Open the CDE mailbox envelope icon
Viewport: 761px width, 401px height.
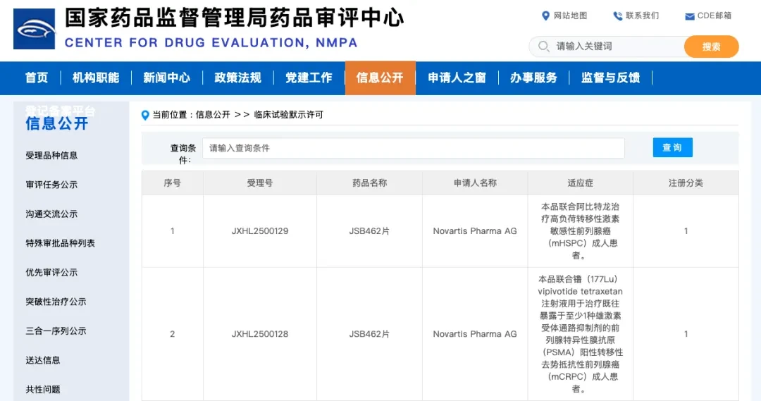pyautogui.click(x=689, y=16)
